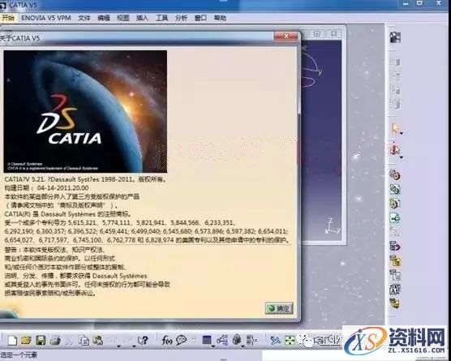Expand the Undo history dropdown arrow
The image size is (451, 361).
coord(118,346)
